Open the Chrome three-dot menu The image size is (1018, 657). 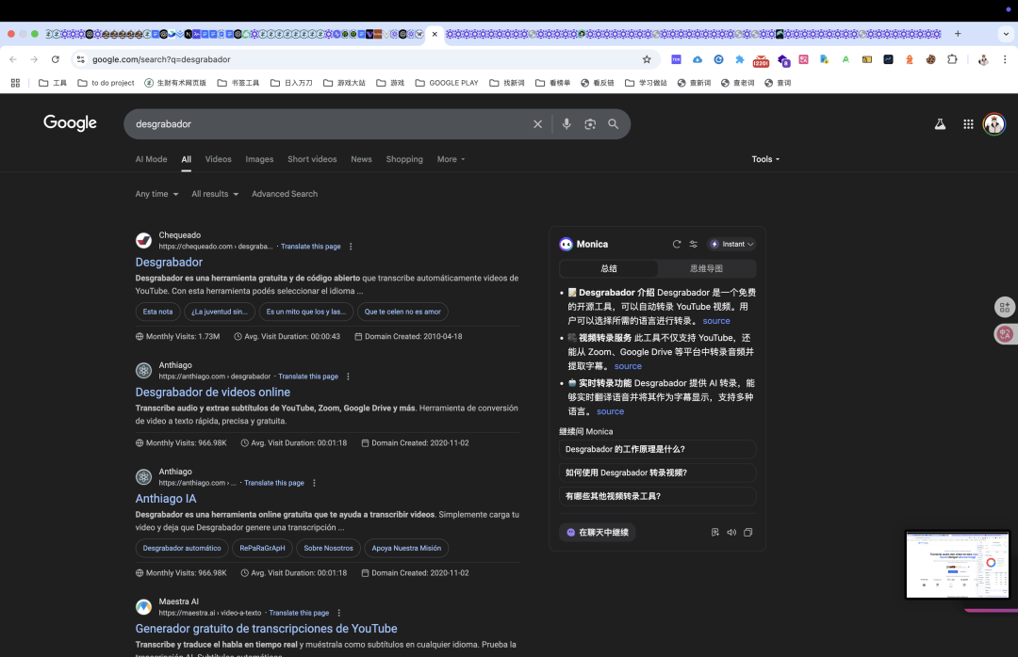coord(1005,59)
